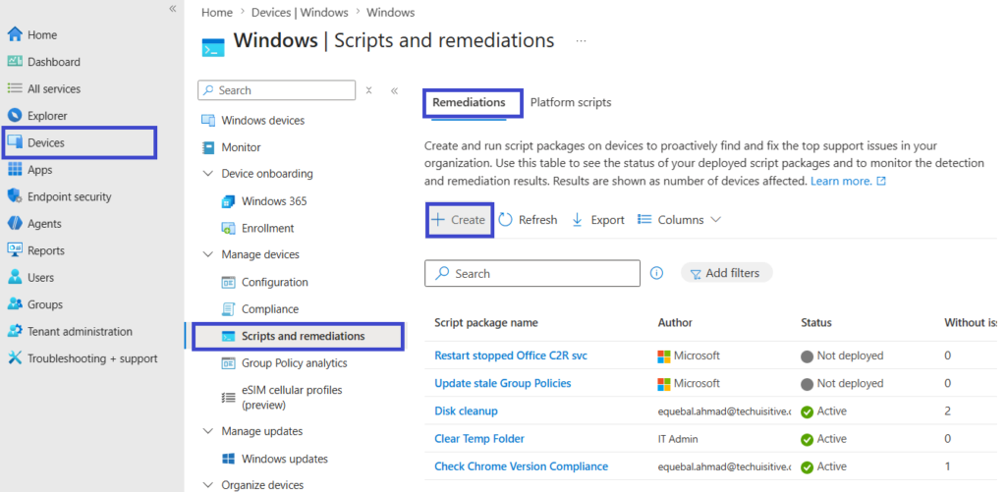Collapse the Device onboarding section

[x=208, y=174]
